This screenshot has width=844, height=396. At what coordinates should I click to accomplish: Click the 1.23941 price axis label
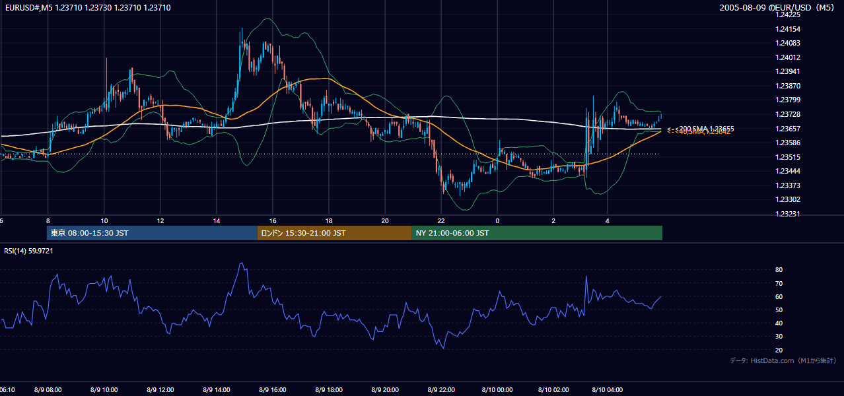[x=789, y=72]
